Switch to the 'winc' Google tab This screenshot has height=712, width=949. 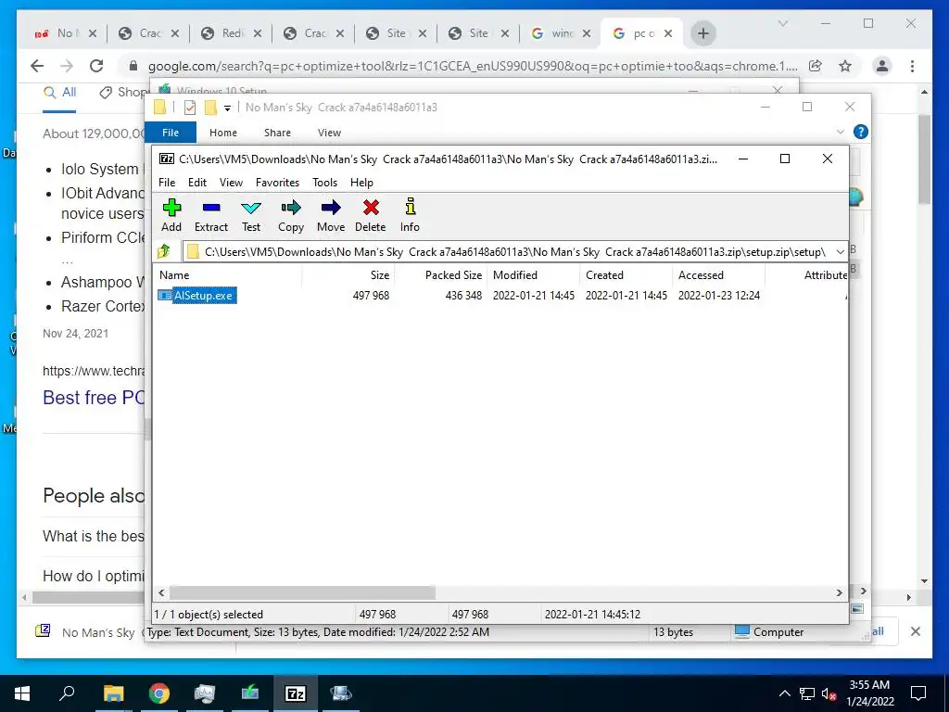pos(561,33)
